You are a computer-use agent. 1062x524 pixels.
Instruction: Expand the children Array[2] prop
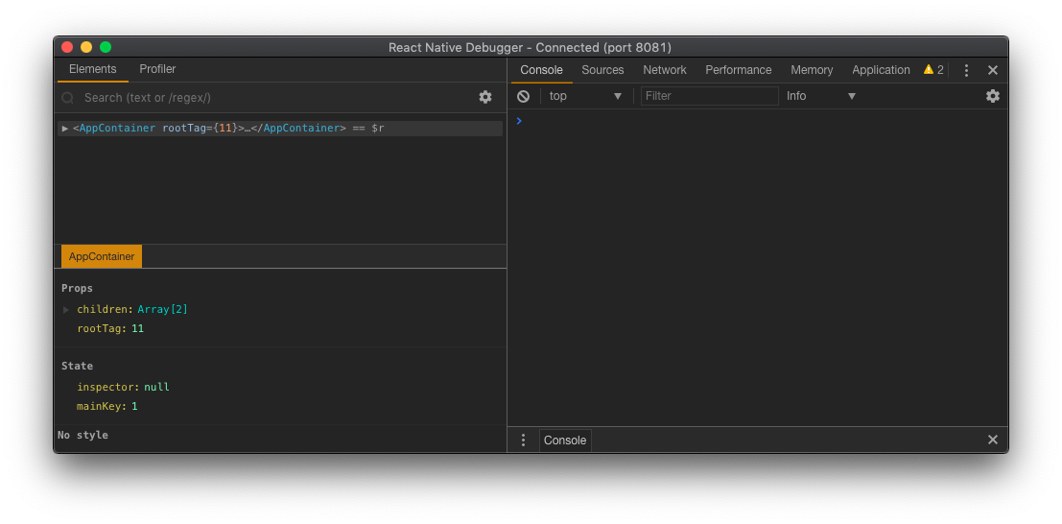click(x=66, y=310)
